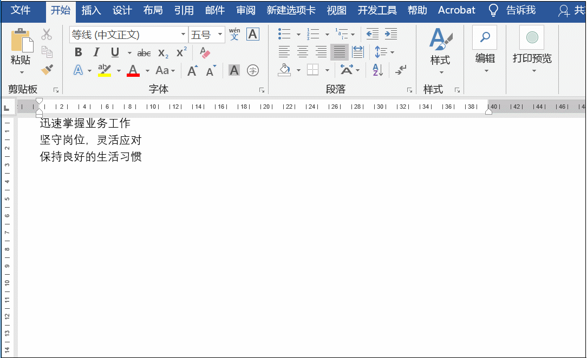Viewport: 587px width, 358px height.
Task: Center align the paragraph
Action: click(x=303, y=52)
